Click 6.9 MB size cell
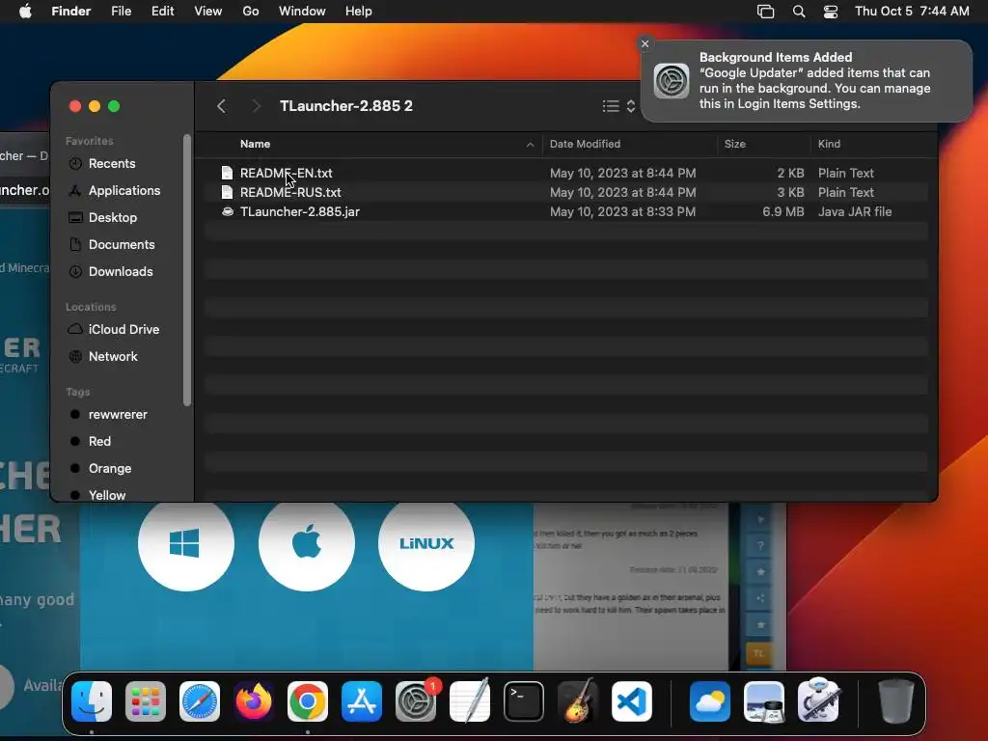This screenshot has height=741, width=988. coord(783,211)
